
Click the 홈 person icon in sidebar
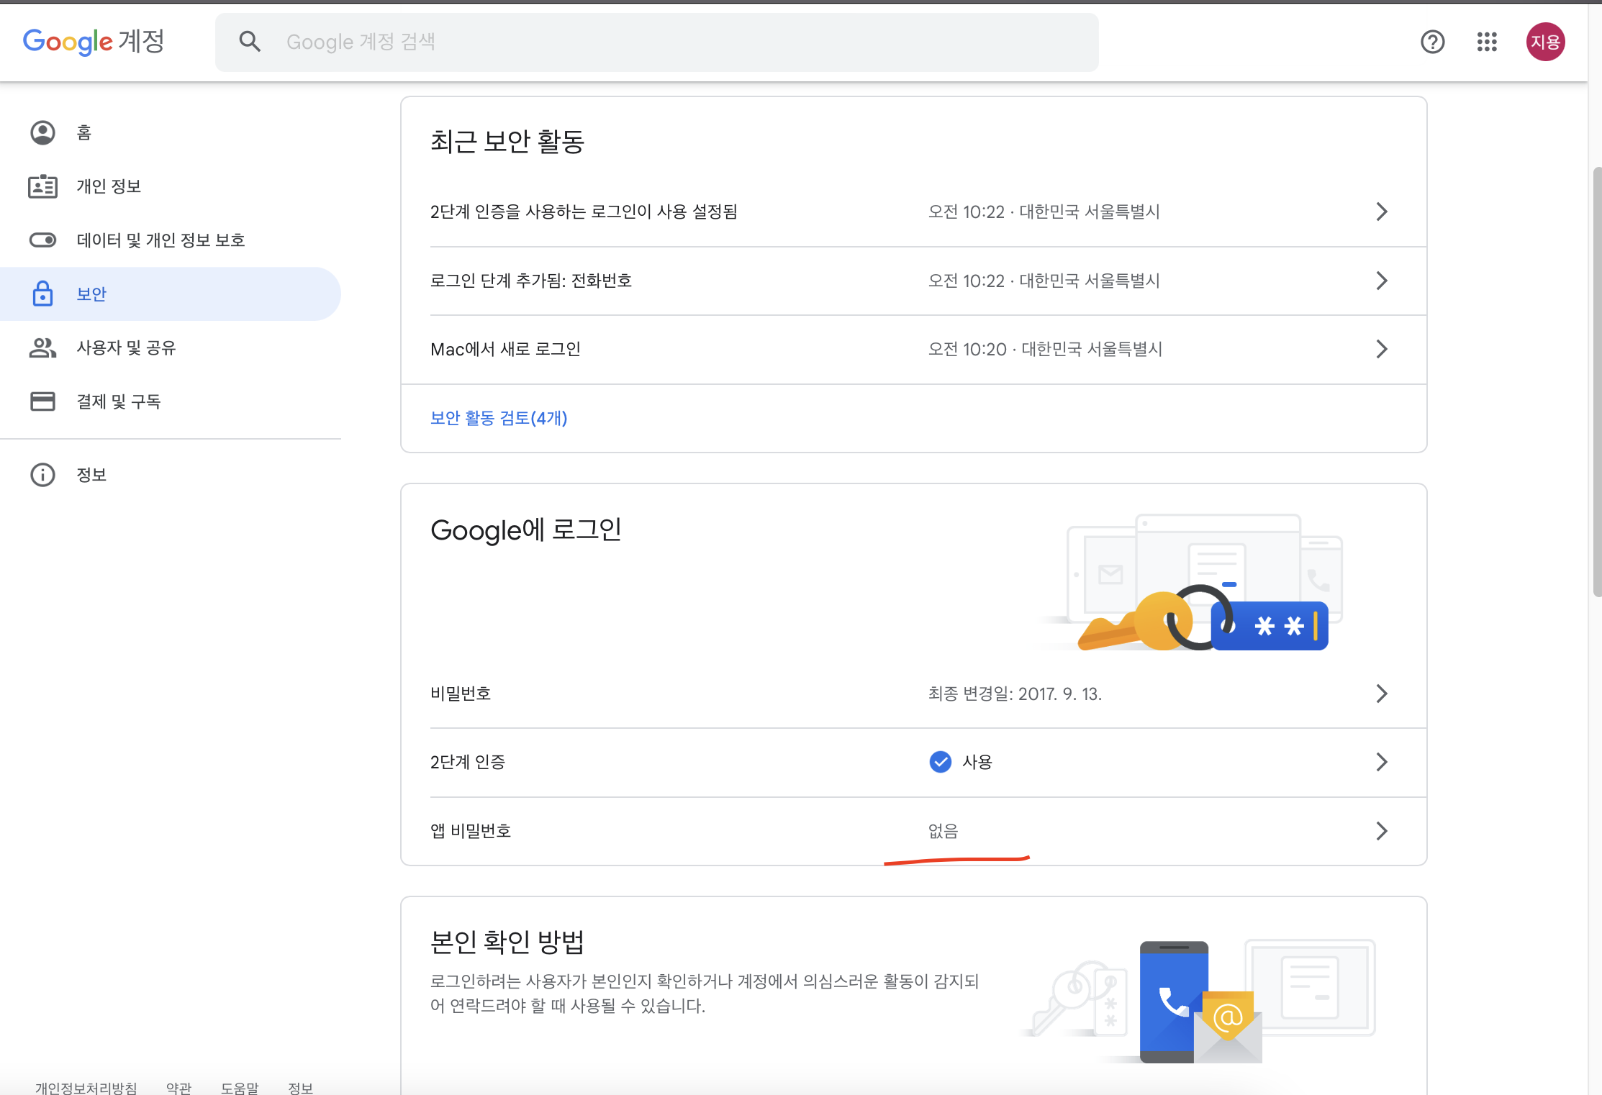coord(42,132)
